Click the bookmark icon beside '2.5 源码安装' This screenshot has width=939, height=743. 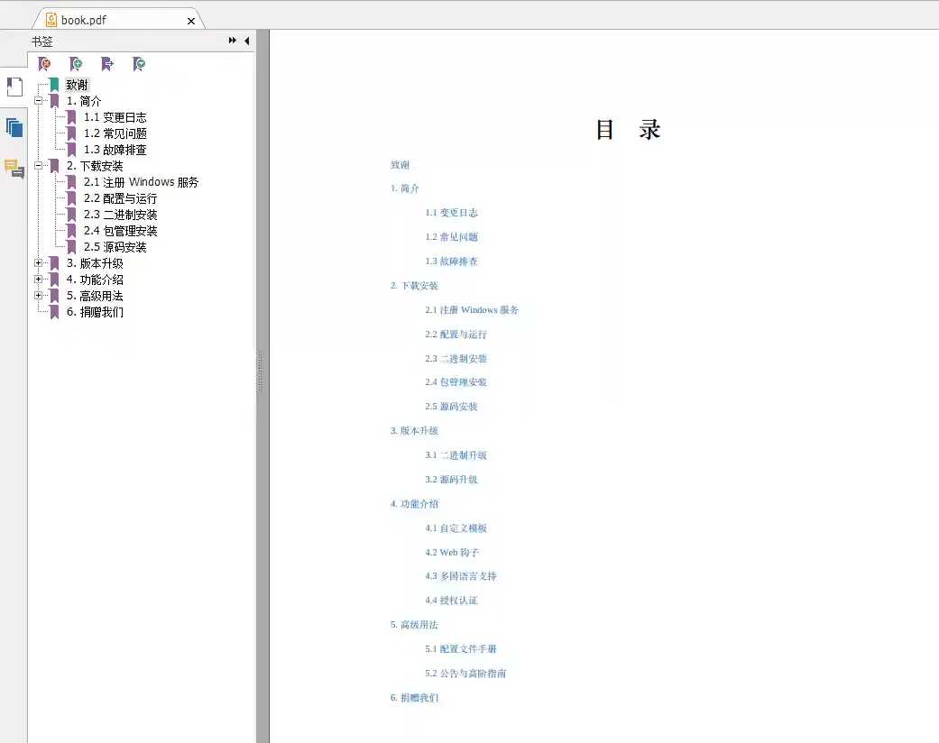pos(71,247)
